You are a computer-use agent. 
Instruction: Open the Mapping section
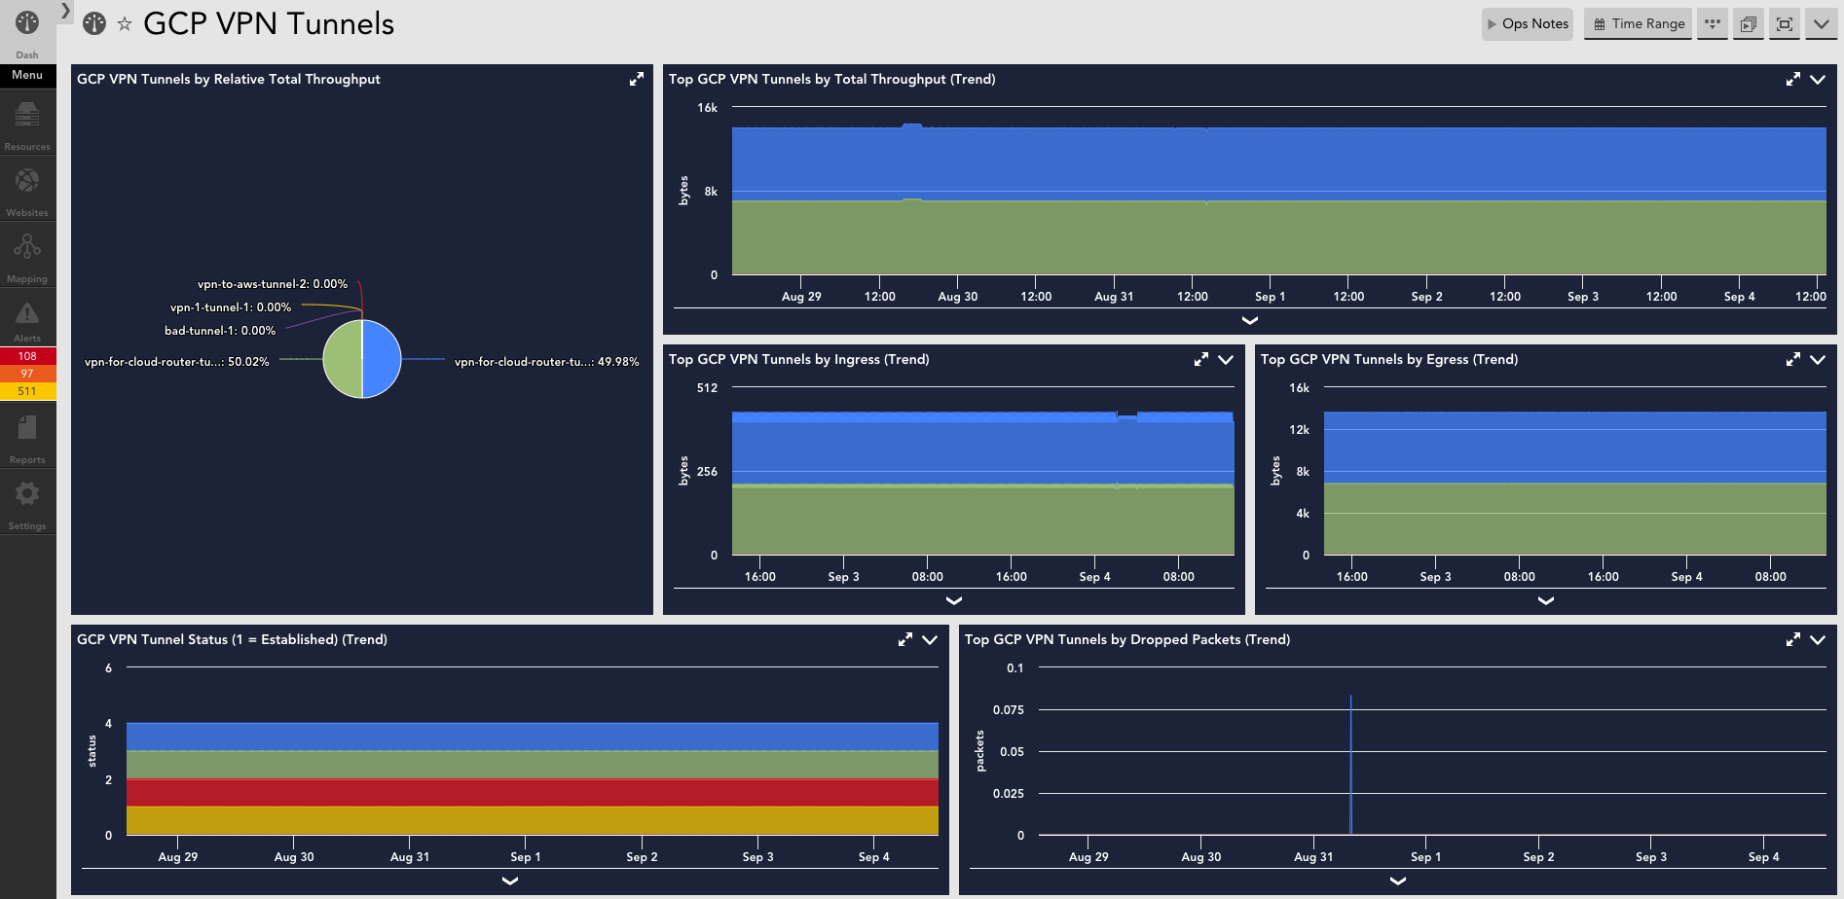point(27,257)
